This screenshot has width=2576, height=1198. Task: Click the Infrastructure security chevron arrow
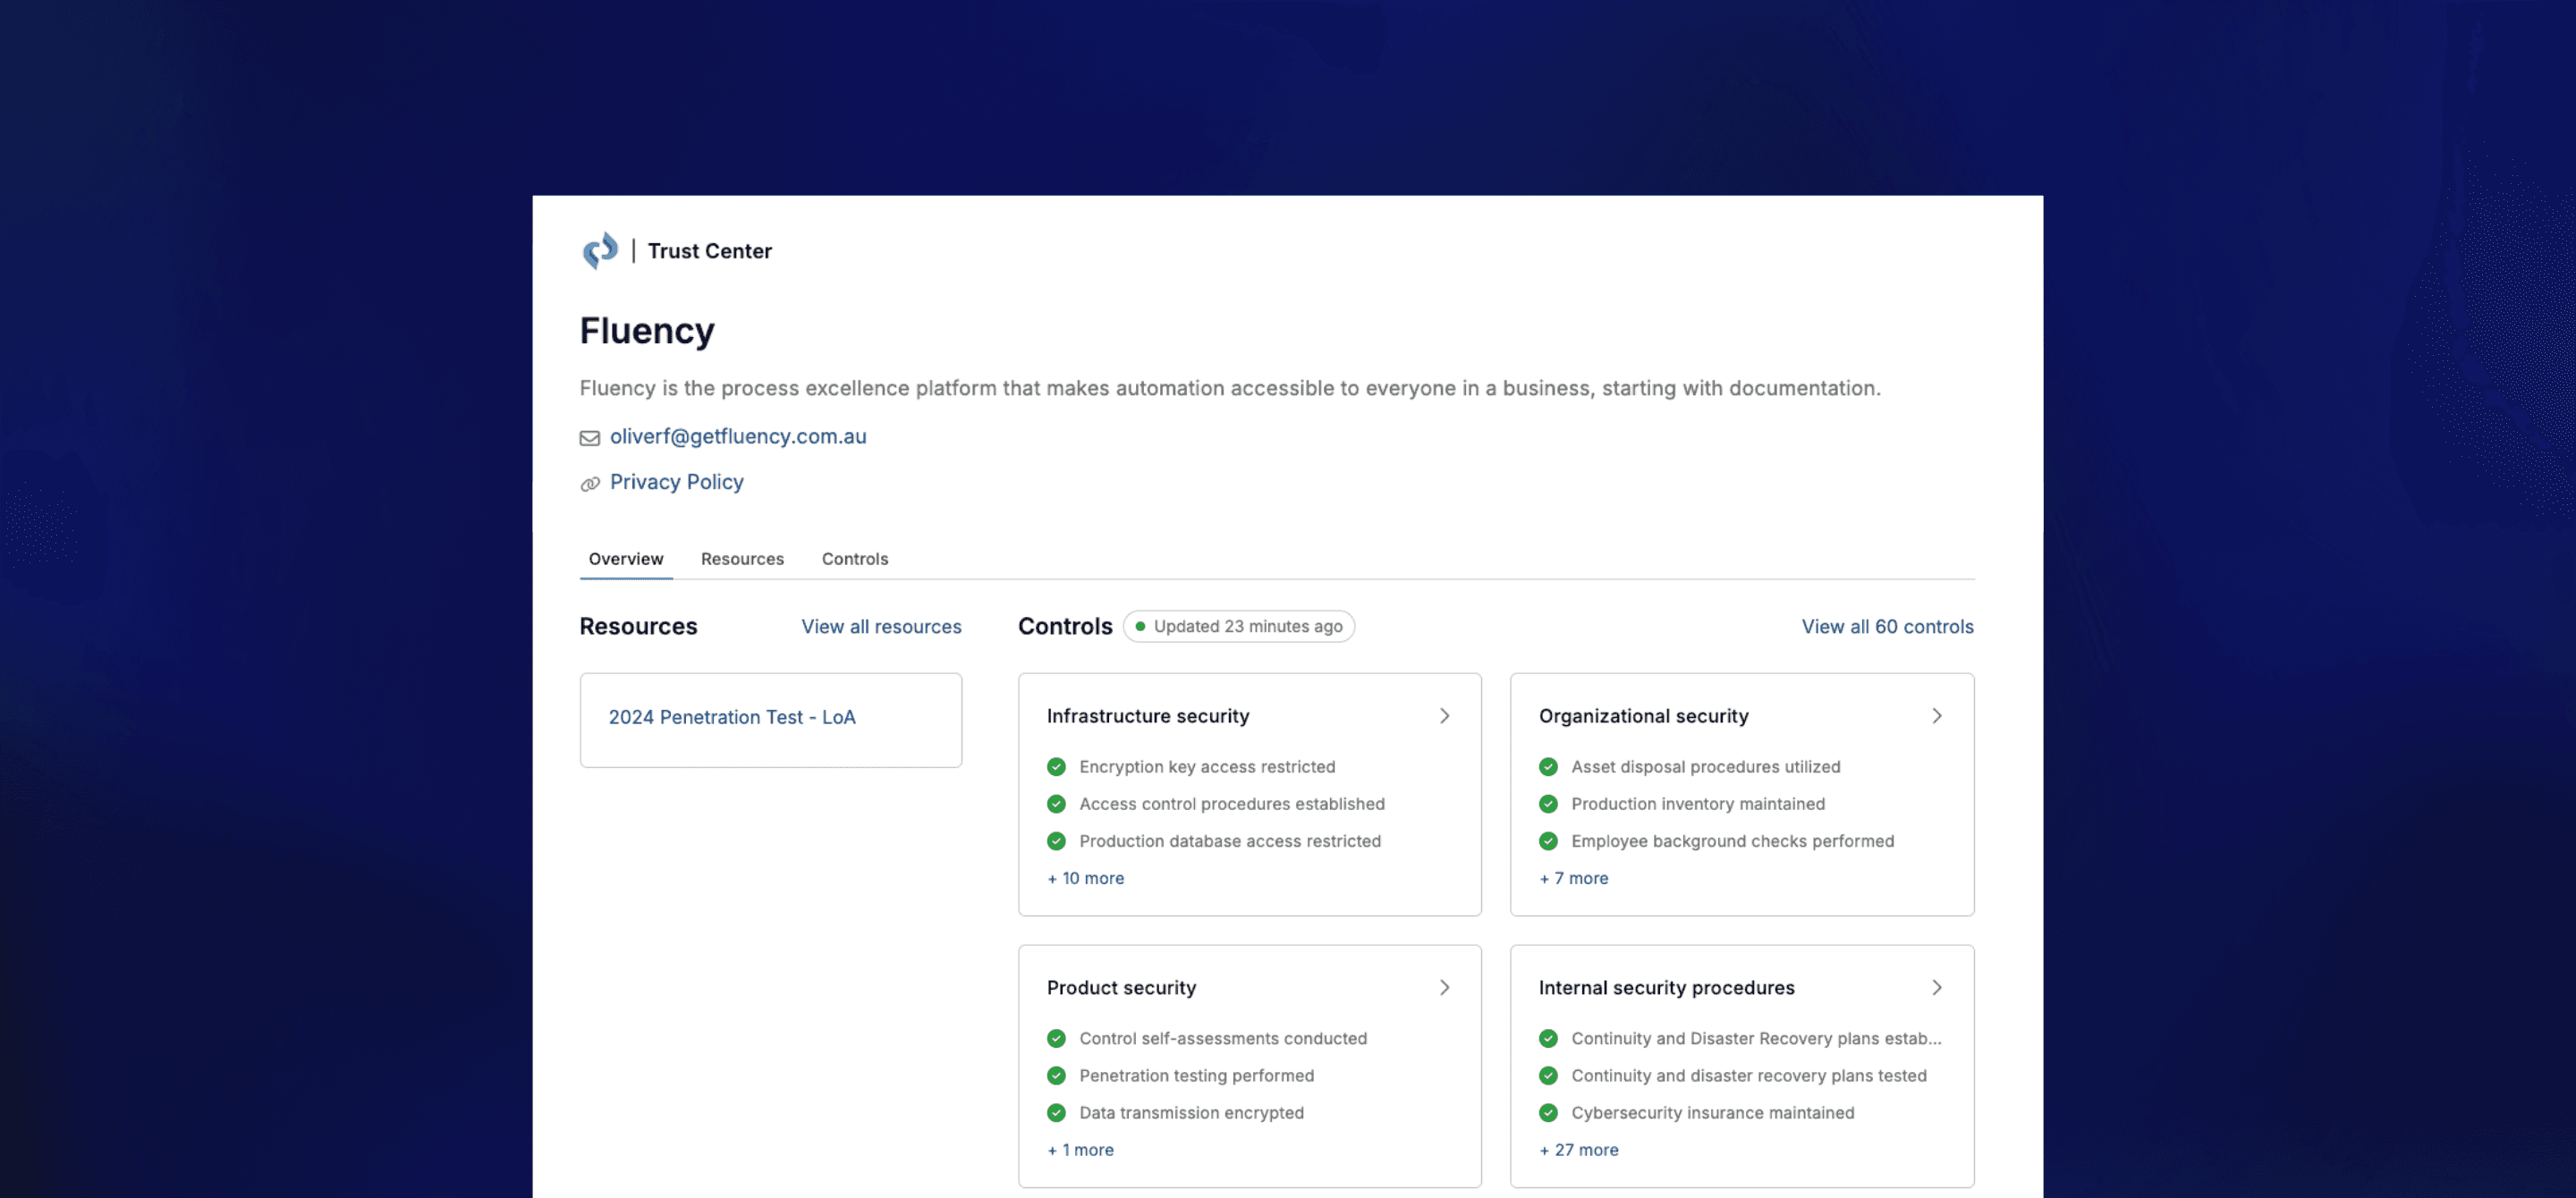(x=1443, y=713)
